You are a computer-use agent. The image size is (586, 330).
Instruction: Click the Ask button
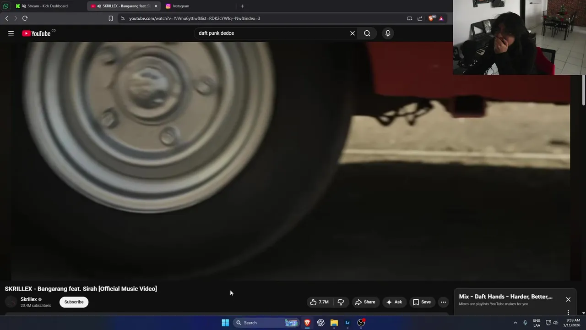[x=394, y=302]
